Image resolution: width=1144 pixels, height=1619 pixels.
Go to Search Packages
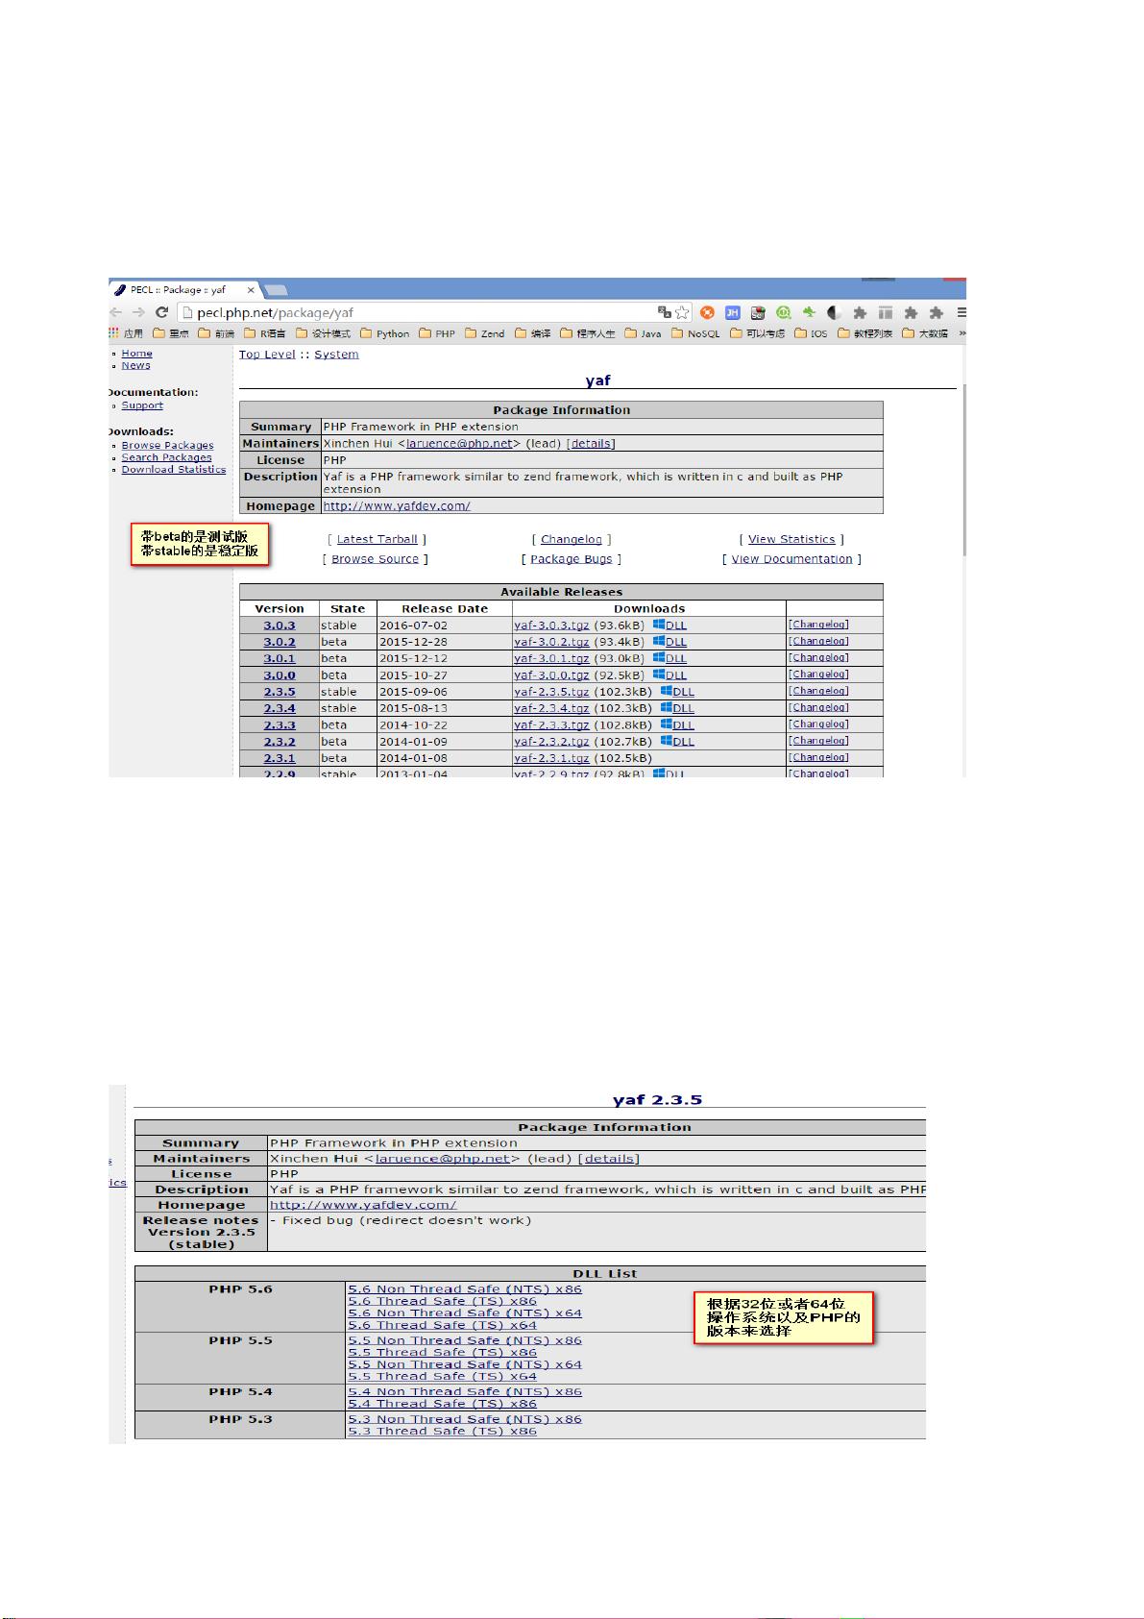[166, 457]
